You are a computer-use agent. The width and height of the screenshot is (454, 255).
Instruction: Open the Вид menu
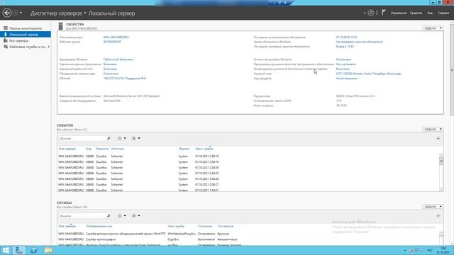pyautogui.click(x=431, y=13)
